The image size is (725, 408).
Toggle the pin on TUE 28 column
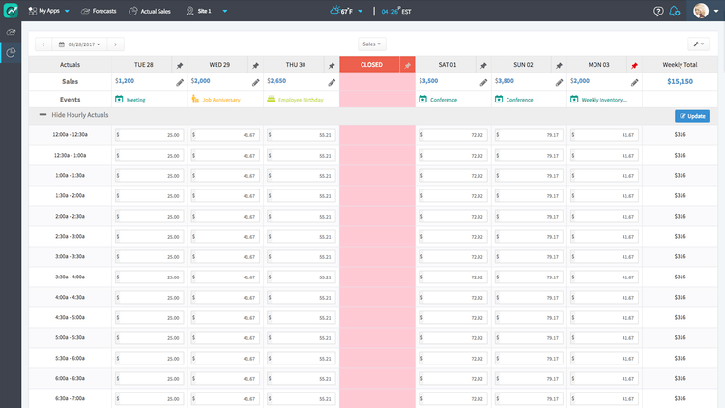(x=180, y=65)
